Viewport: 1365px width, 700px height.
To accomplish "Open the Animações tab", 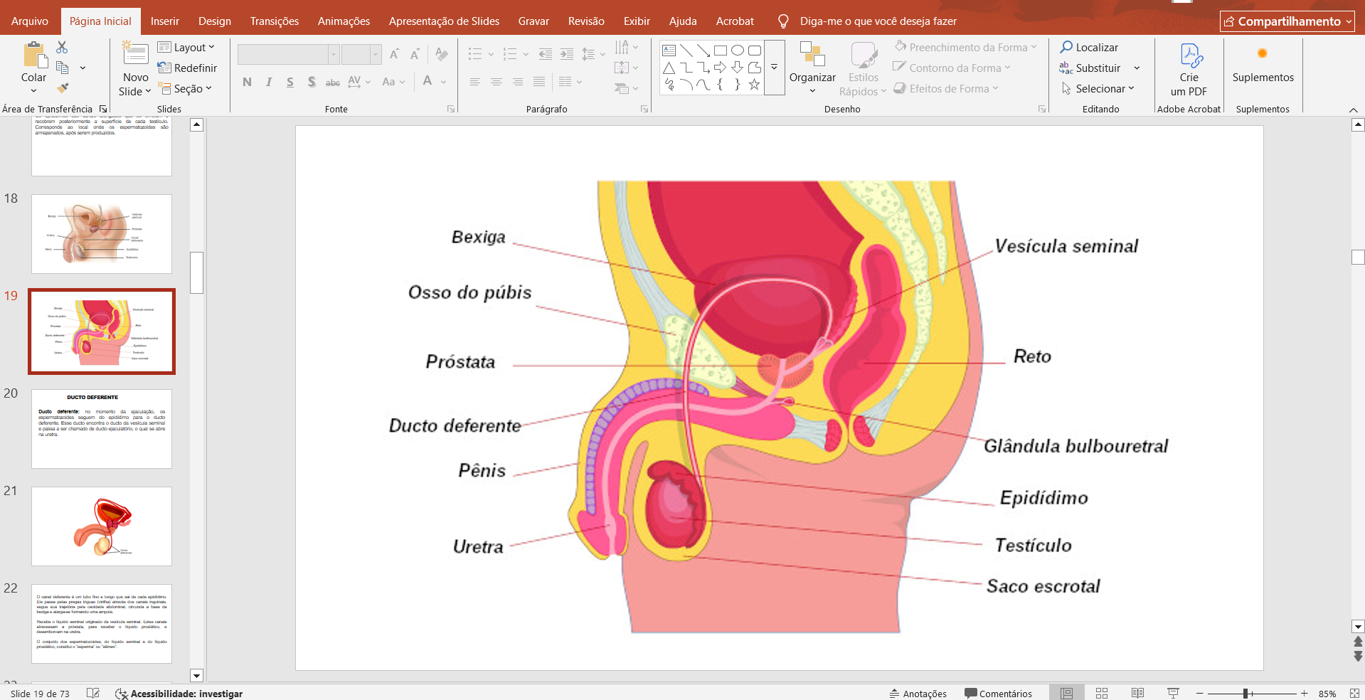I will click(x=344, y=21).
